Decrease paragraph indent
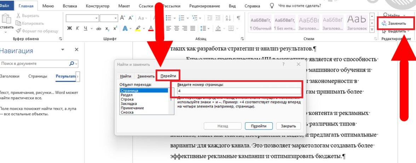The image size is (416, 163). [210, 18]
